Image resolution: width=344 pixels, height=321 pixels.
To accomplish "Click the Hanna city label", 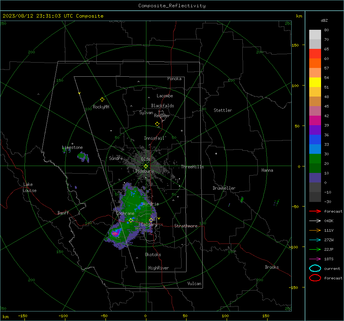I will pyautogui.click(x=267, y=170).
